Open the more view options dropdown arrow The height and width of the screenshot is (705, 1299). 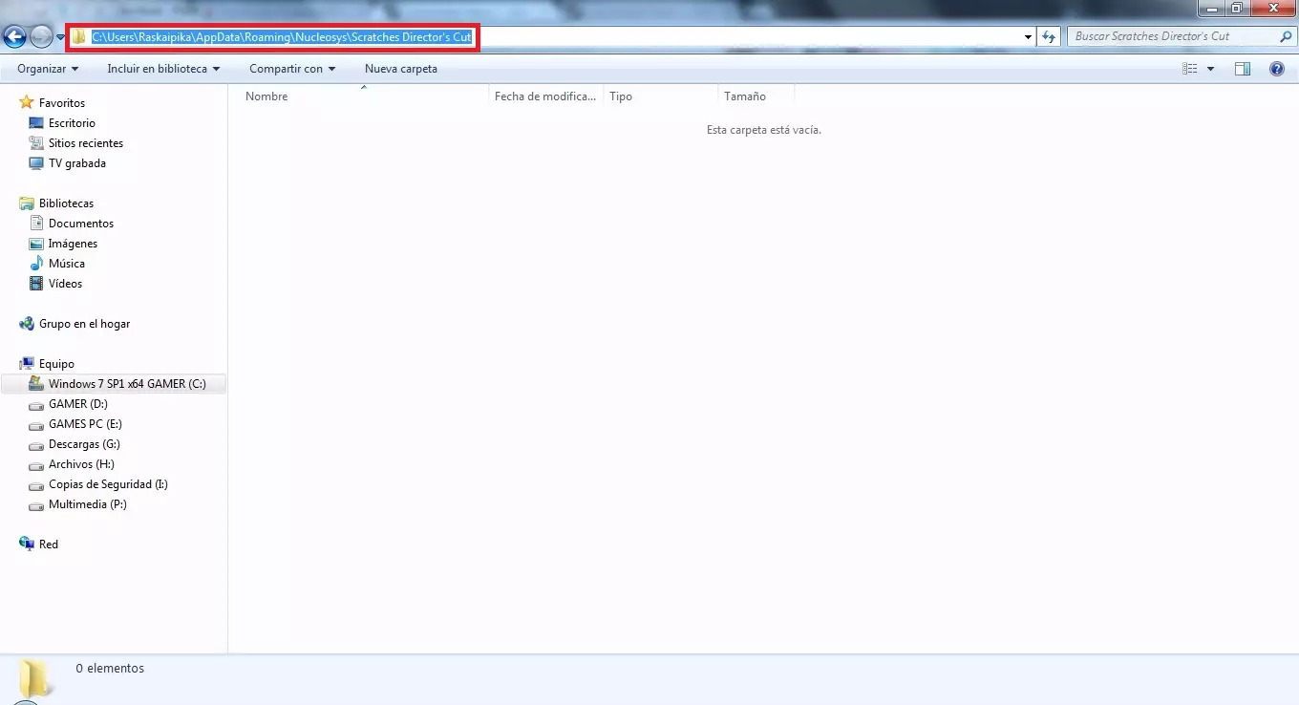coord(1211,69)
